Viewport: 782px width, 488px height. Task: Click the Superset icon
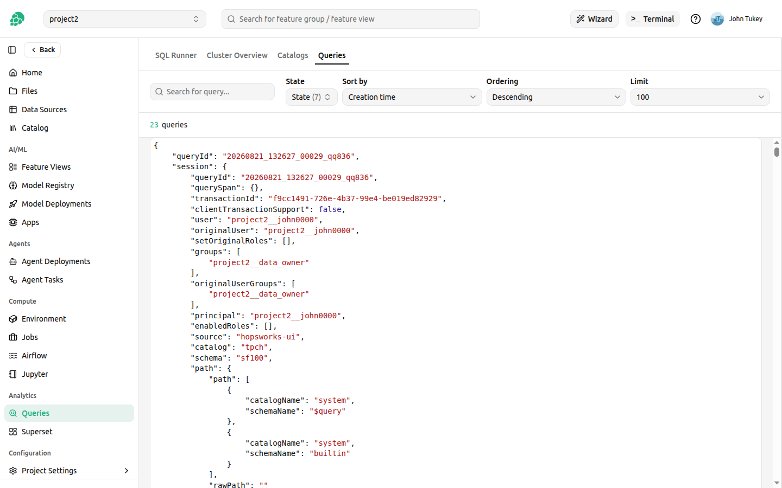[13, 432]
